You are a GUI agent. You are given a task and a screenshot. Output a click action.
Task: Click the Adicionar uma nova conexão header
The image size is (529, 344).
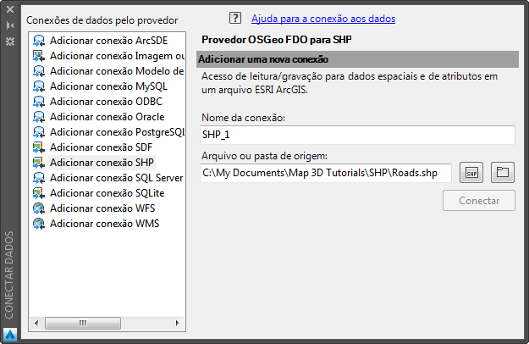[x=357, y=59]
